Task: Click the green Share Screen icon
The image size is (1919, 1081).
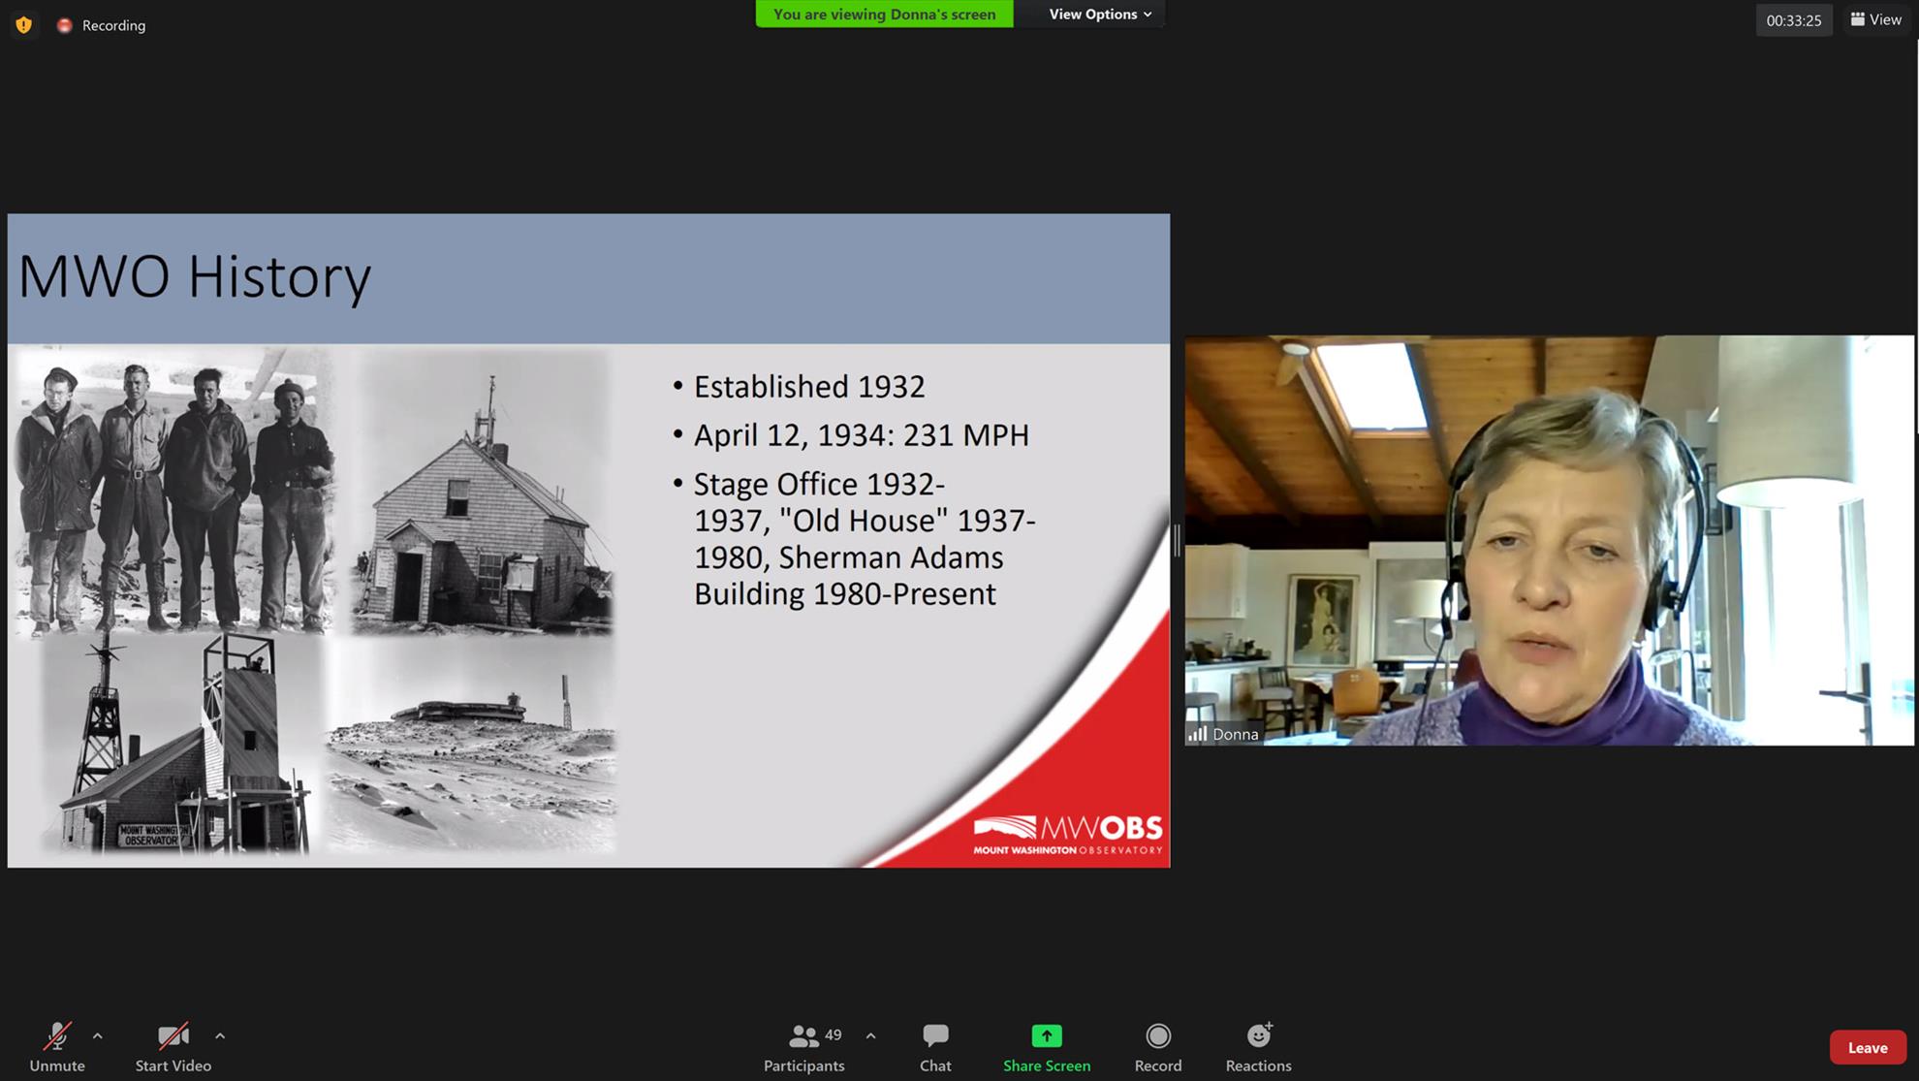Action: 1046,1036
